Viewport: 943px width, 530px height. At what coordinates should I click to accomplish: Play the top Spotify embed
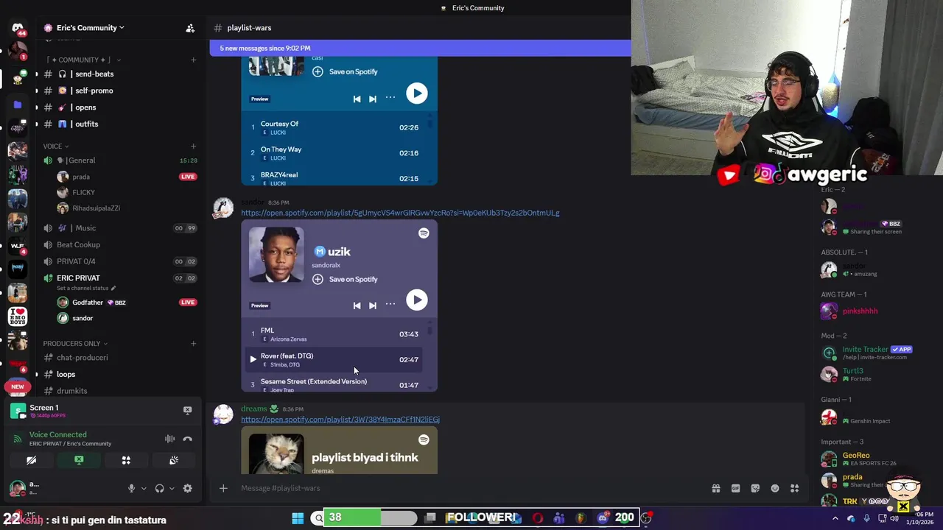[417, 93]
